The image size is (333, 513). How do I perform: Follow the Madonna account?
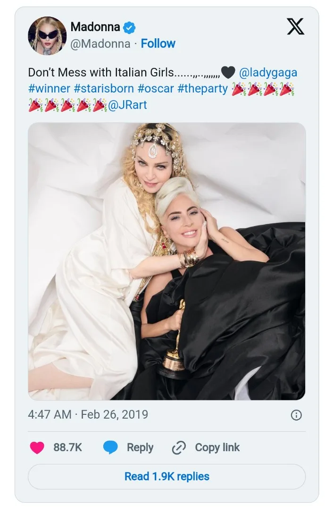click(x=158, y=43)
